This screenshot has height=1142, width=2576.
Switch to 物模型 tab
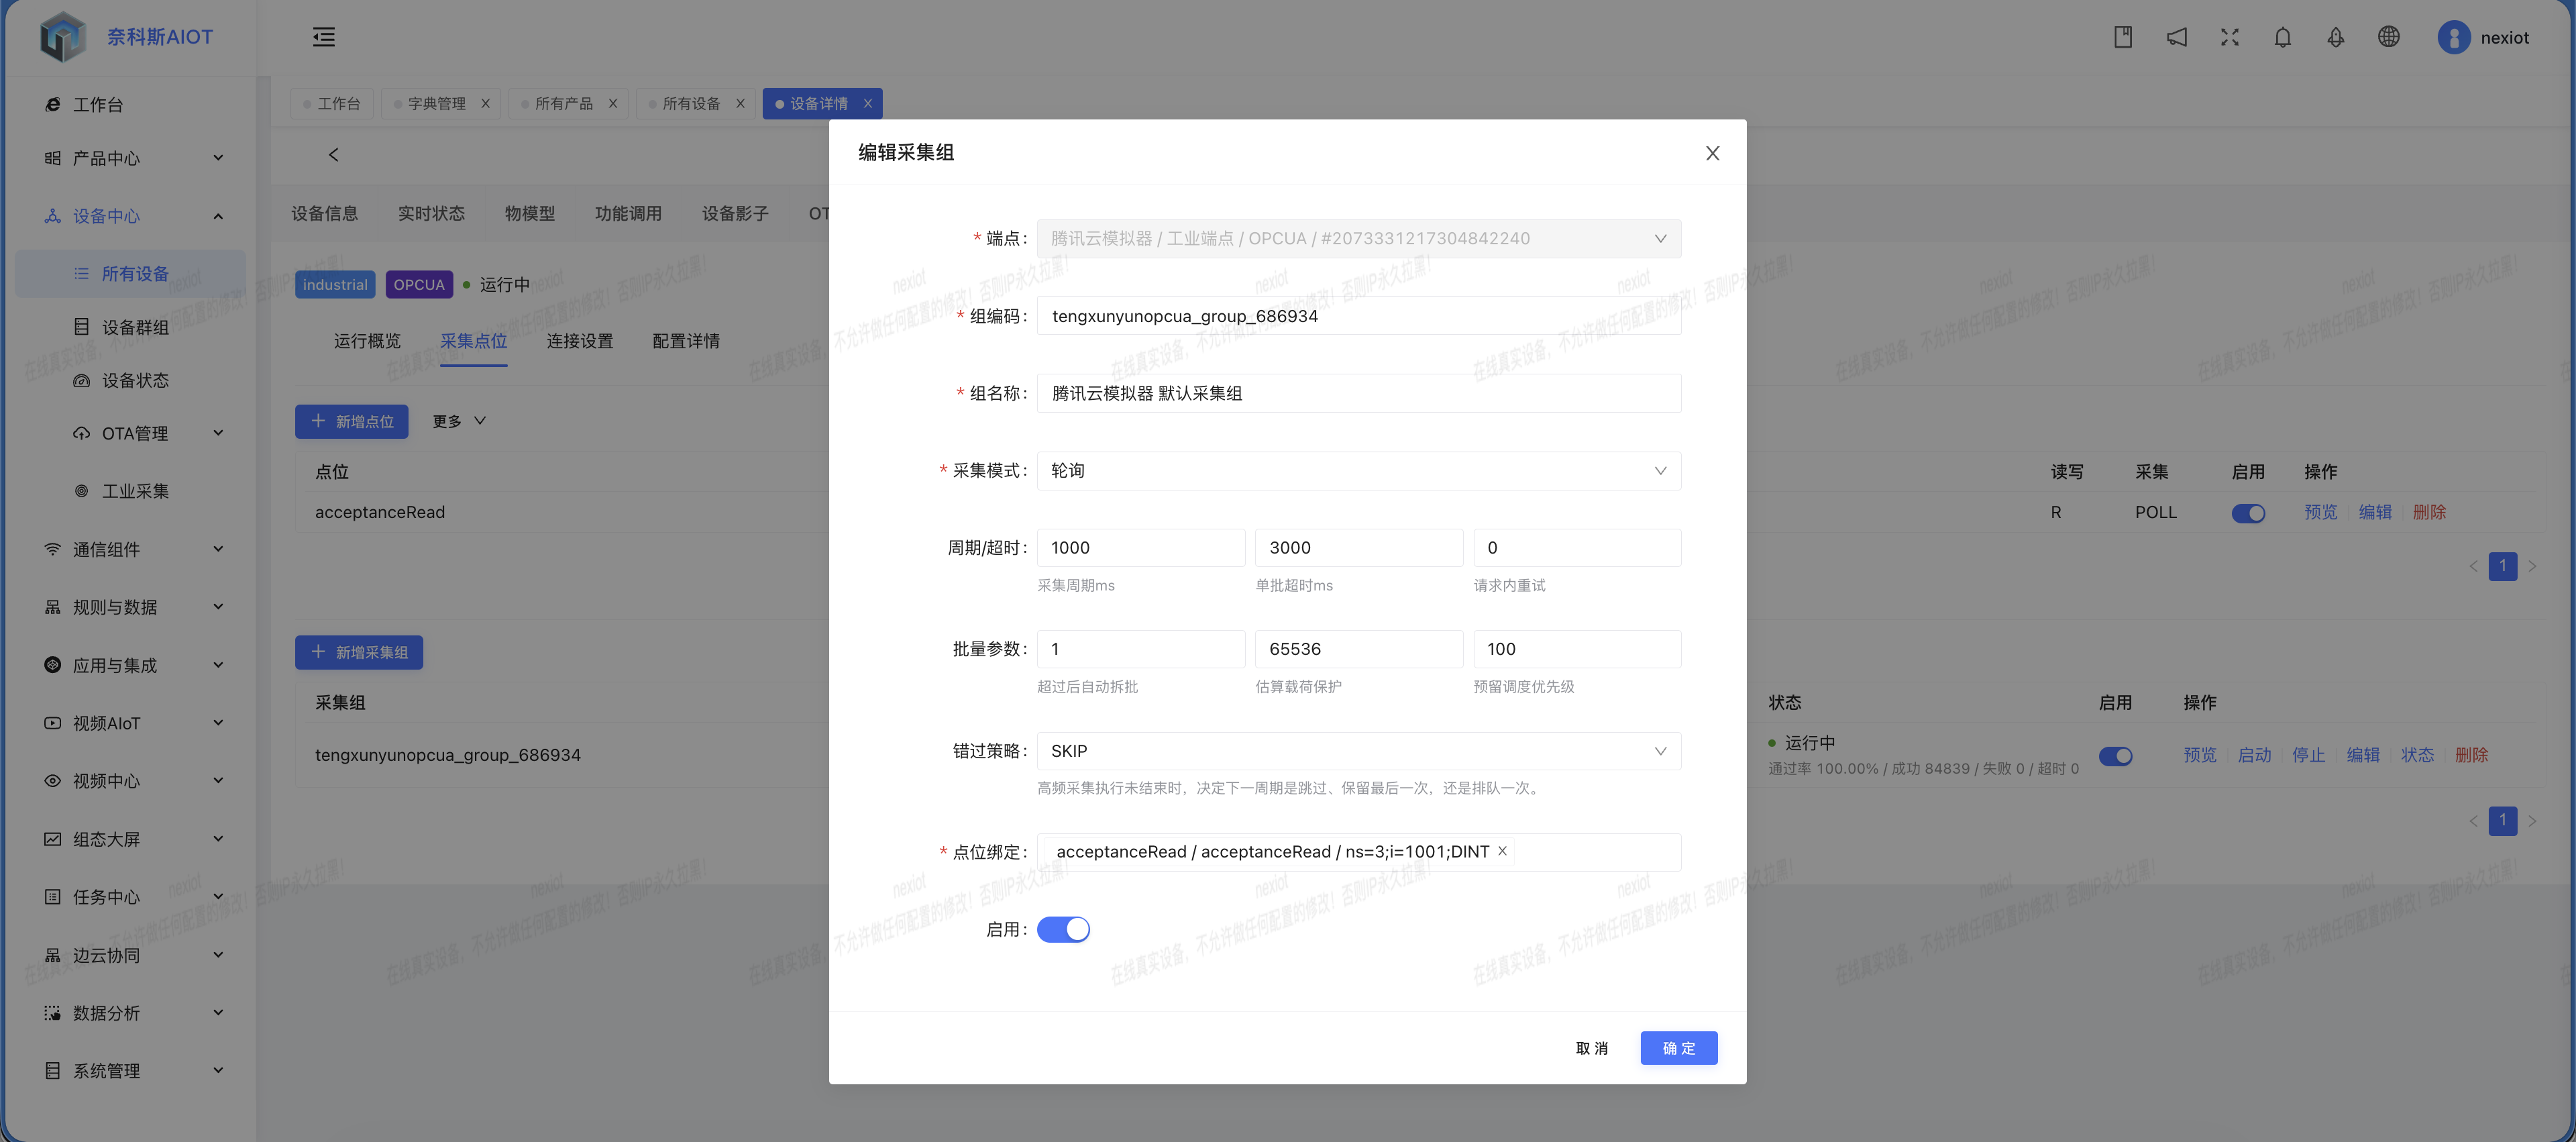[529, 214]
